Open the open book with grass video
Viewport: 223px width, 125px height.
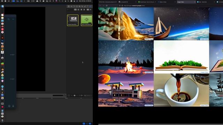pyautogui.click(x=181, y=57)
